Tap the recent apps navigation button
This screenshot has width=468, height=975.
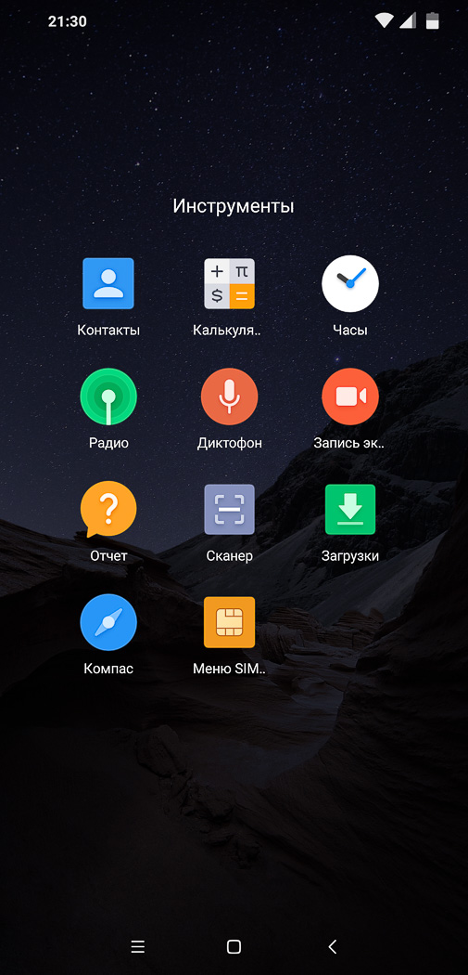point(138,946)
